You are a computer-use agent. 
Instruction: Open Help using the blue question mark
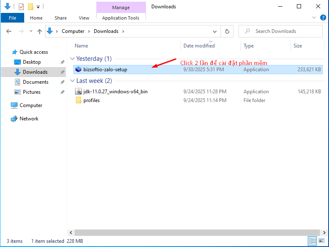coord(323,17)
